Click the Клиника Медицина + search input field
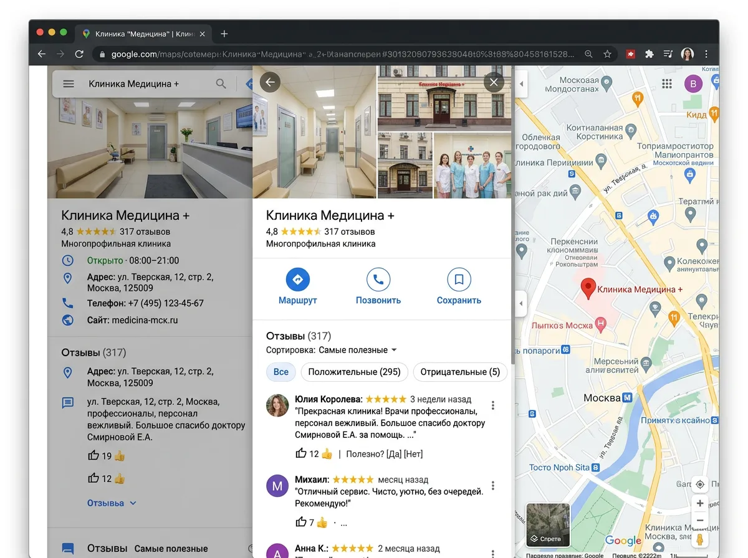The image size is (748, 558). (x=147, y=83)
